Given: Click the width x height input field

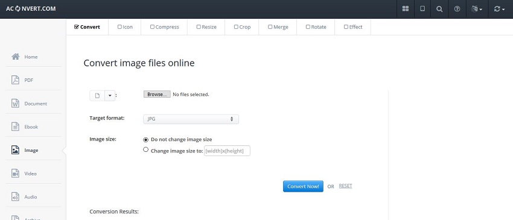Looking at the screenshot, I should [227, 151].
